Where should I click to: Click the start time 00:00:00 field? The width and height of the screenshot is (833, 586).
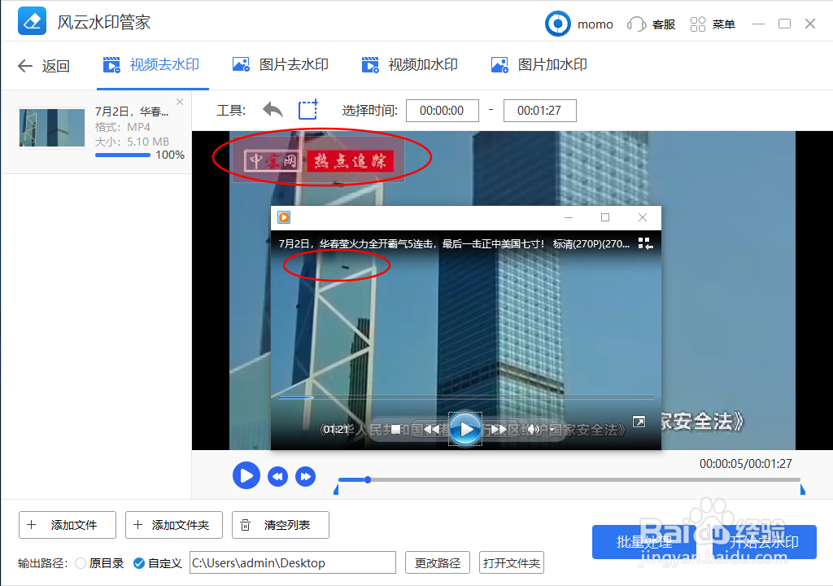coord(443,110)
